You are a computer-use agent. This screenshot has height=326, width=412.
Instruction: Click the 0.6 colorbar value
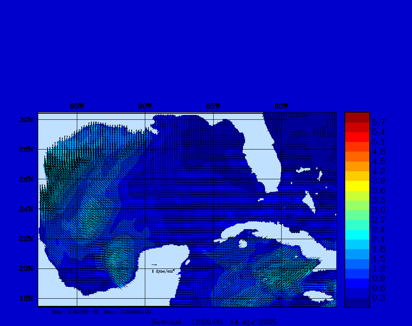pos(379,288)
